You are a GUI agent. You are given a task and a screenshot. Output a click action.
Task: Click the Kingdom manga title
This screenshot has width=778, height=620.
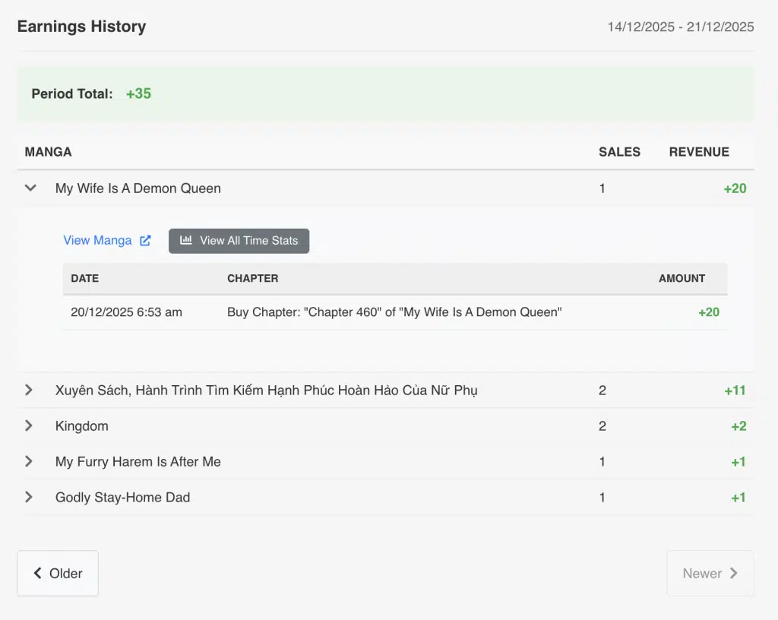coord(82,426)
